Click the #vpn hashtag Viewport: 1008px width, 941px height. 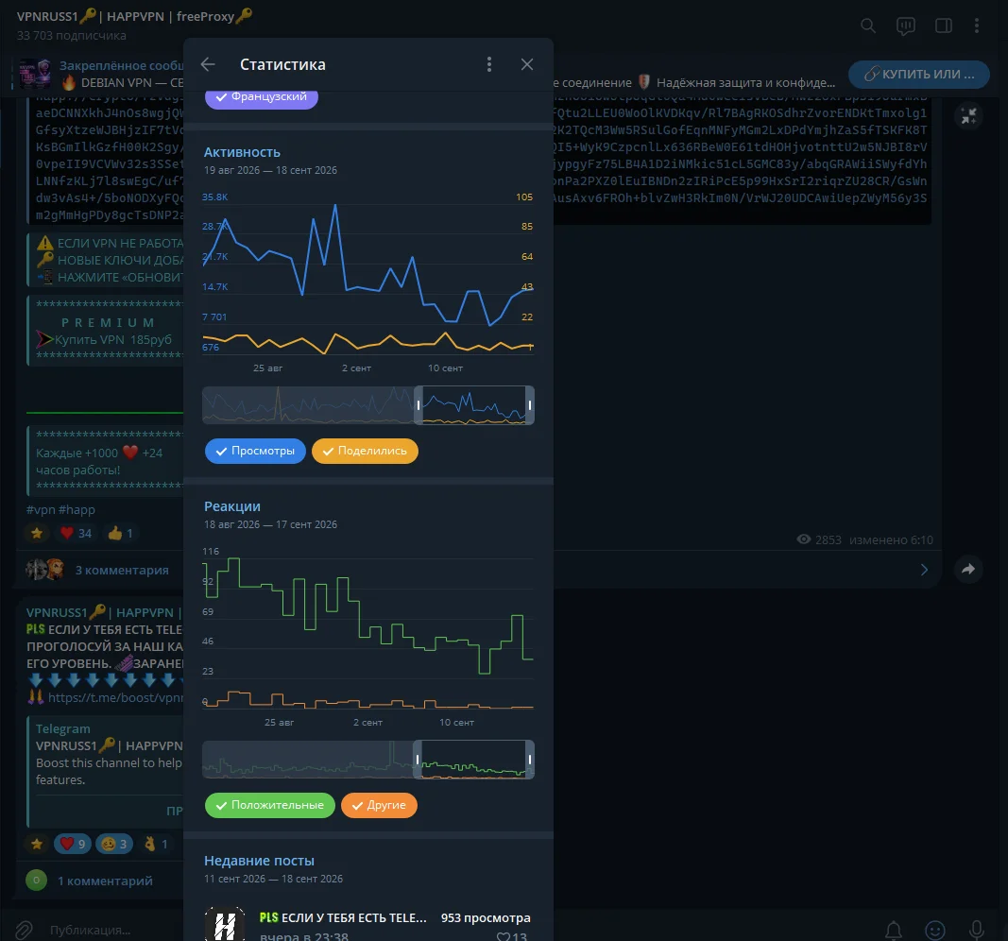41,510
